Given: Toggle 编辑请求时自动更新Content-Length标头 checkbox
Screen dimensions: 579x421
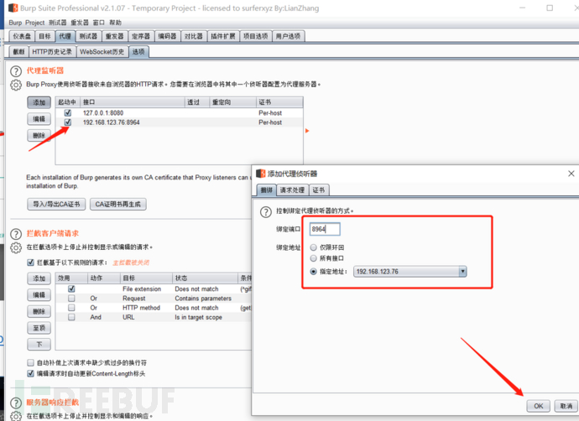Looking at the screenshot, I should [31, 374].
